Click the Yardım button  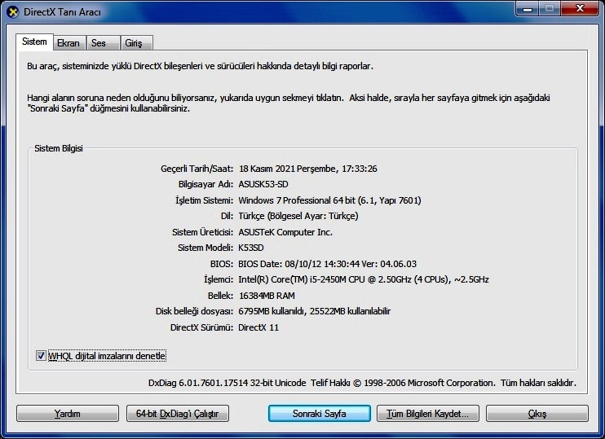tap(68, 413)
